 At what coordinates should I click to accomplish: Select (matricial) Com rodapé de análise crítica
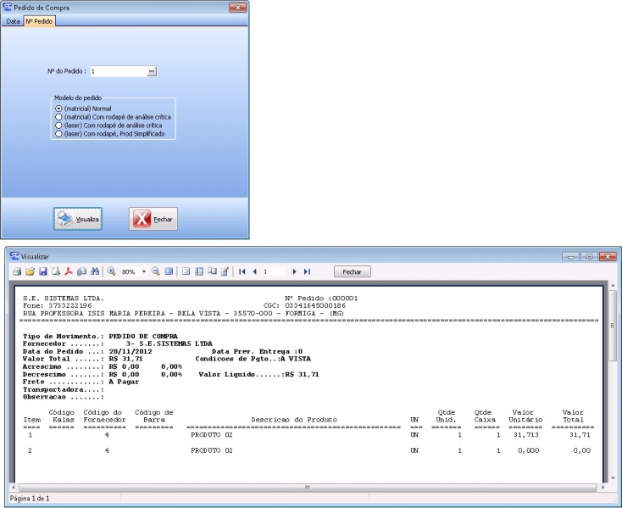[x=58, y=117]
